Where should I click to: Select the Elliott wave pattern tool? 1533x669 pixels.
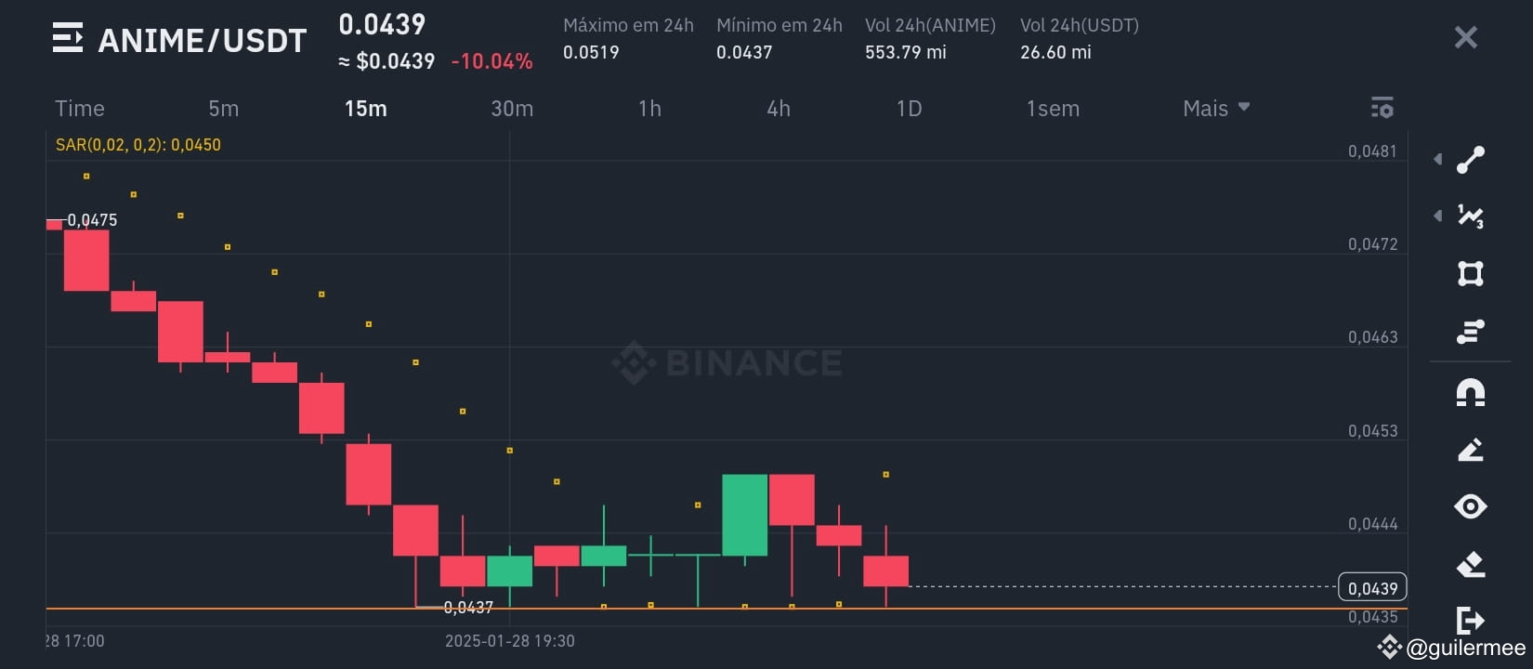[1471, 216]
